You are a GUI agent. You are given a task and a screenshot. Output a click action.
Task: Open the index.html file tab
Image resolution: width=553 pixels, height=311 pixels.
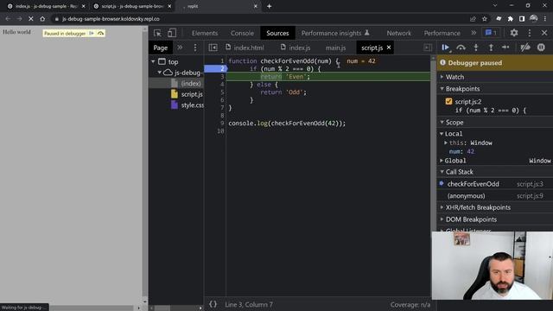coord(245,48)
